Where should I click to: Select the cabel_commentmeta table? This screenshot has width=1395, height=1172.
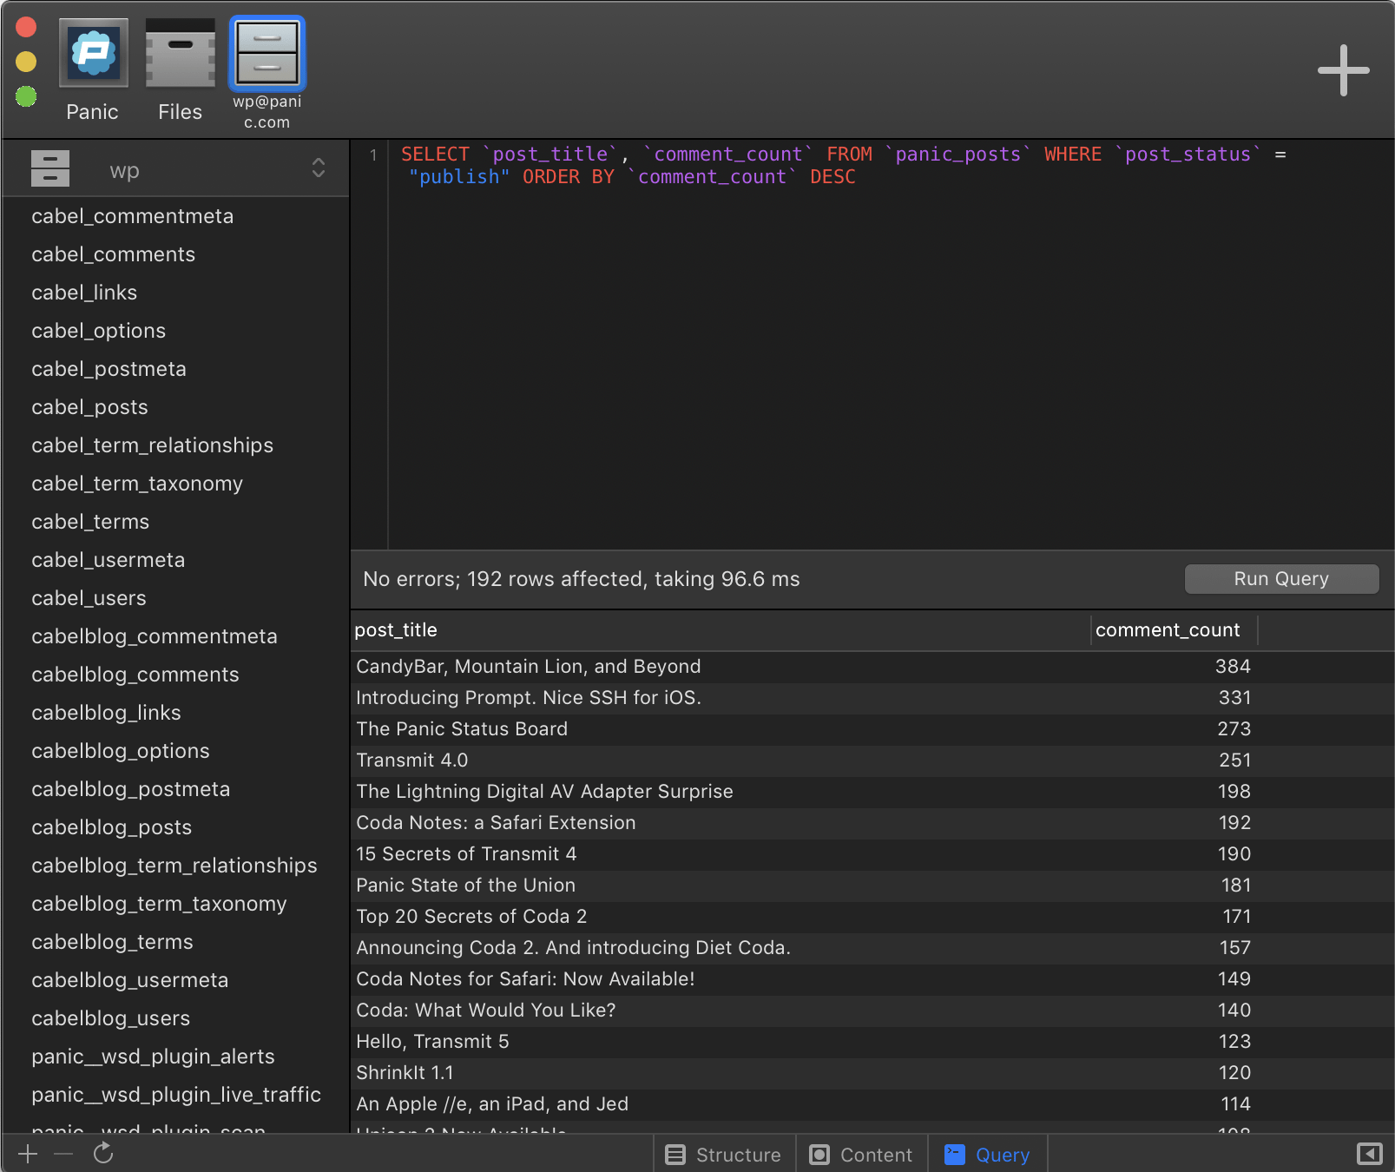pos(176,216)
